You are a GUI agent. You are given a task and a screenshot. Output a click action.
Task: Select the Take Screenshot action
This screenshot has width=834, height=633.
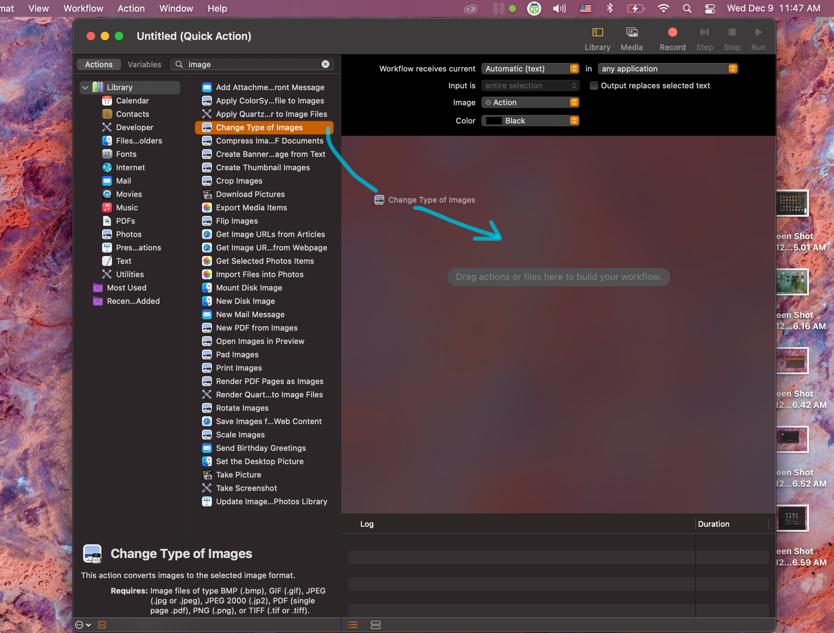click(x=246, y=488)
